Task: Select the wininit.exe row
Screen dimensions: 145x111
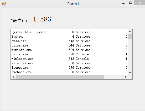Action: pyautogui.click(x=69, y=50)
